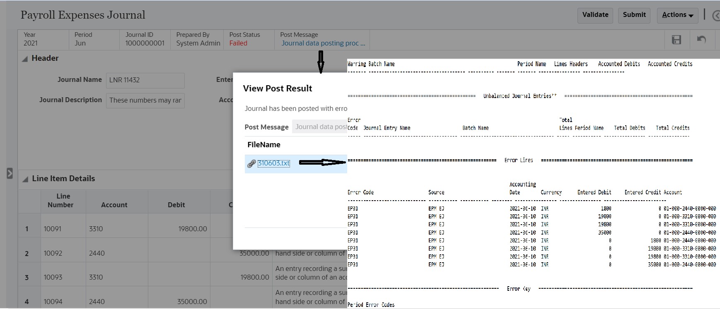Image resolution: width=720 pixels, height=309 pixels.
Task: Click the save floppy disk icon
Action: click(677, 40)
